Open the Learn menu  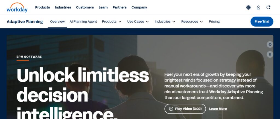pos(103,7)
